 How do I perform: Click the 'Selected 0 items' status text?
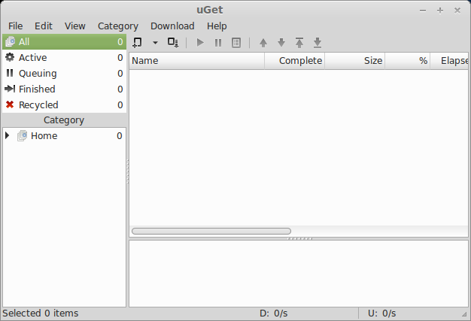point(40,313)
